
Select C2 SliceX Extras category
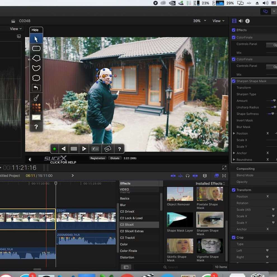pyautogui.click(x=132, y=231)
